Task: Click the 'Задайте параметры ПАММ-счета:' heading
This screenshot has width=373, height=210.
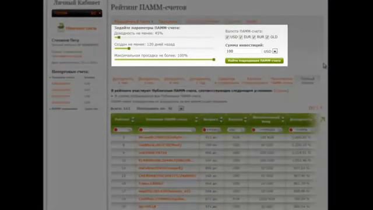Action: pyautogui.click(x=147, y=28)
